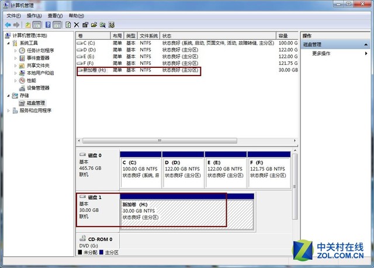Toggle the console tree show/hide button

point(37,25)
